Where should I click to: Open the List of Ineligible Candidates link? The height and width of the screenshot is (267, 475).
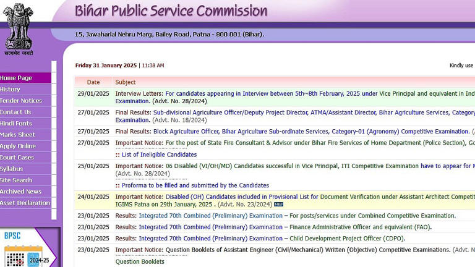pyautogui.click(x=159, y=155)
